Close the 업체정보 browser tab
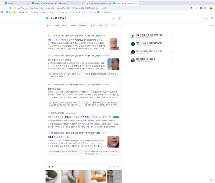This screenshot has width=215, height=183. 29,3
